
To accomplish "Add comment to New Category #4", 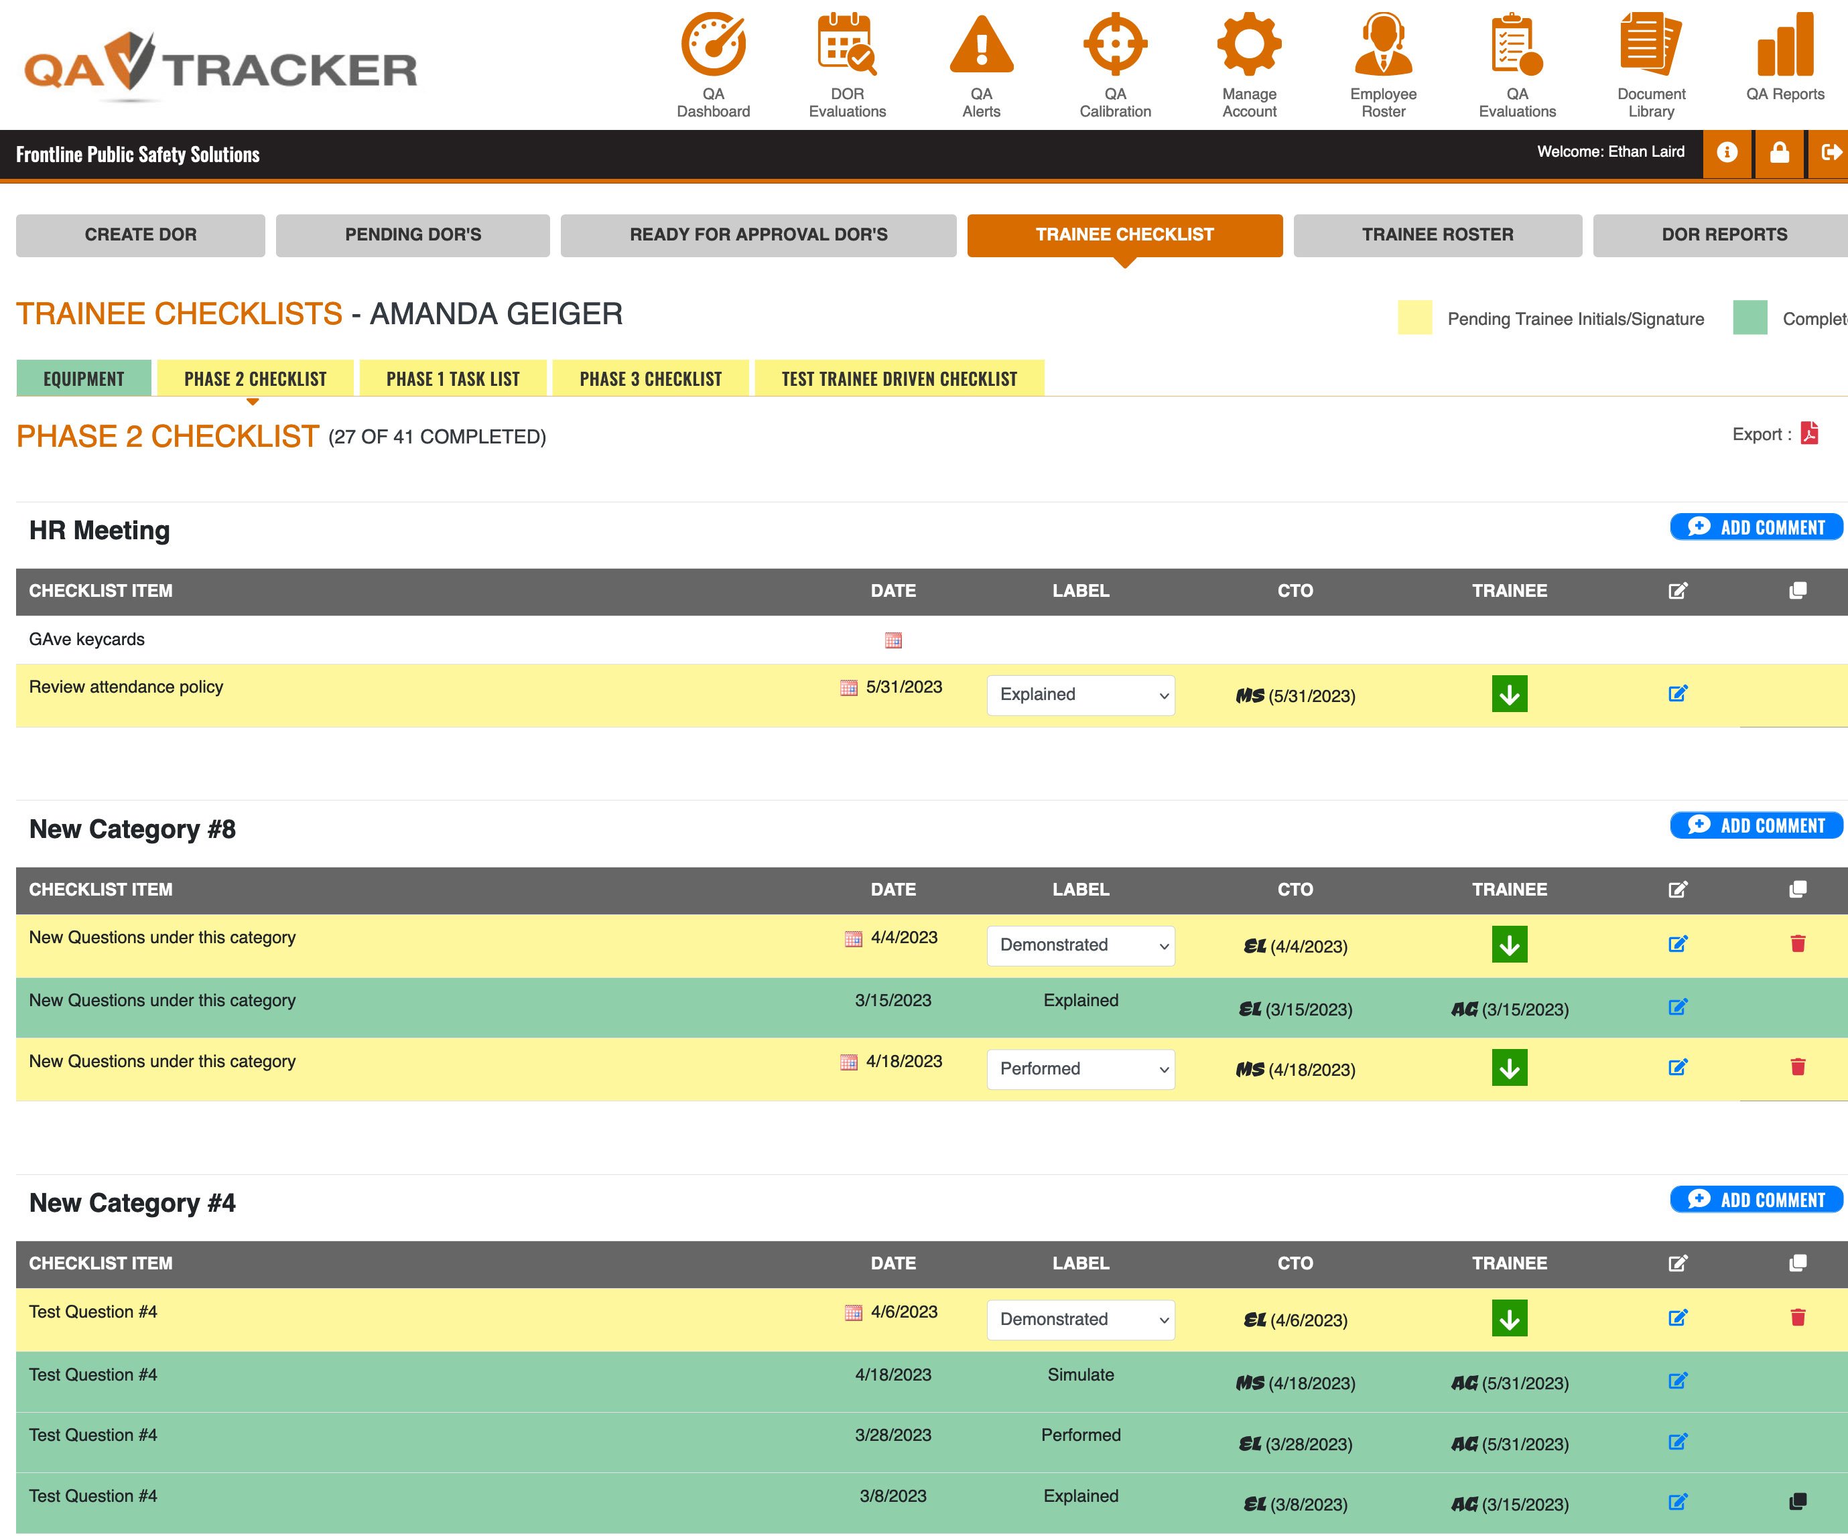I will tap(1756, 1200).
